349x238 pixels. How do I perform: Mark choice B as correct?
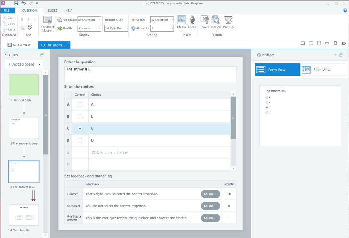[x=80, y=116]
